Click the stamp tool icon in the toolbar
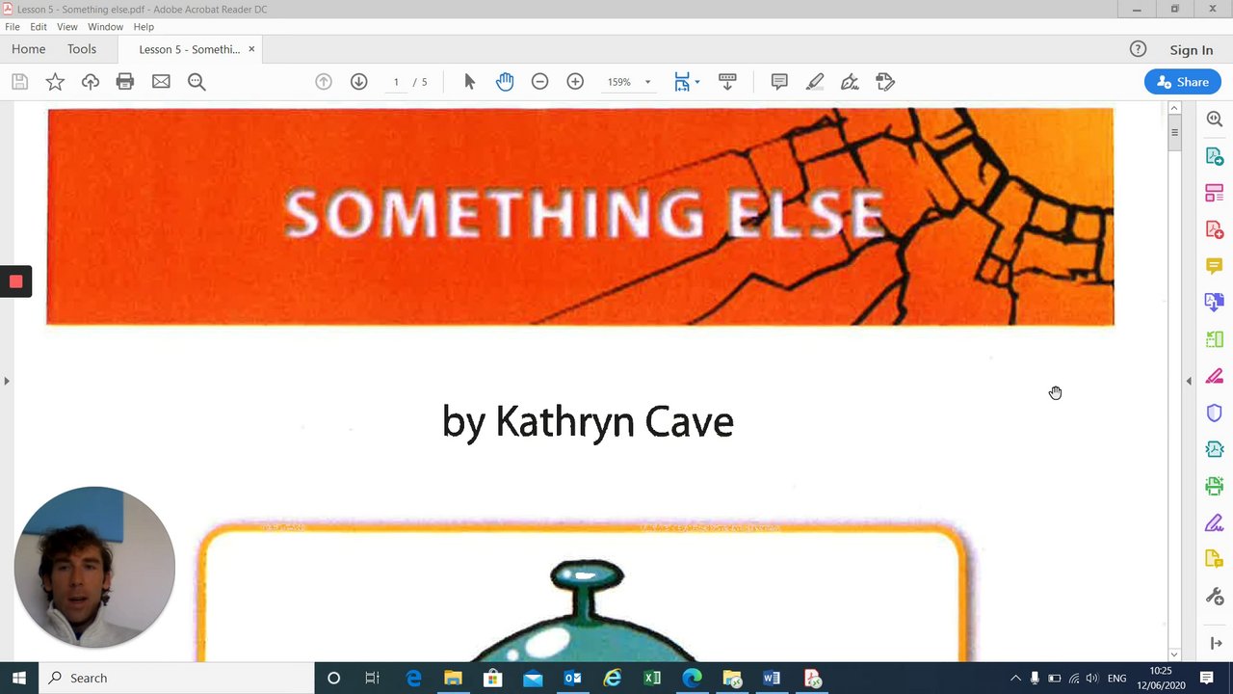The width and height of the screenshot is (1233, 694). (885, 82)
